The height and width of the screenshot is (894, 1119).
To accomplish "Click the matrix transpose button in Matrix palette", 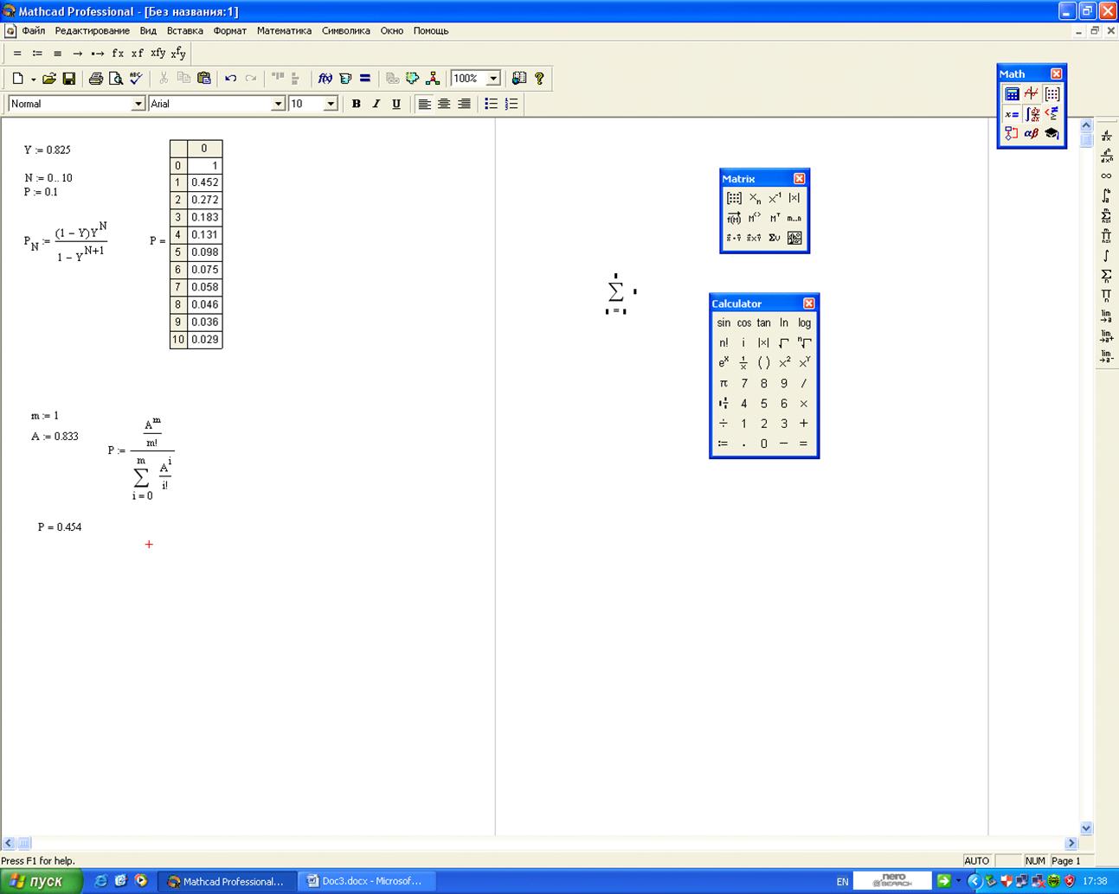I will (x=775, y=218).
